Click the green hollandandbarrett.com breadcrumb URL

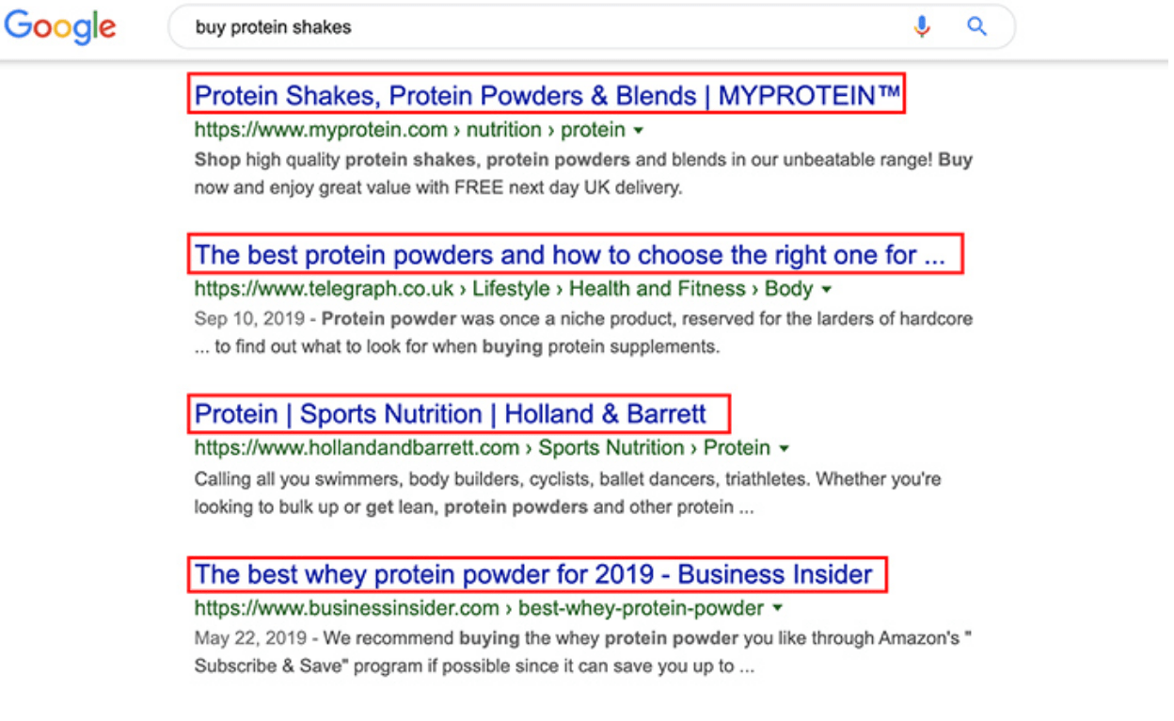coord(483,448)
